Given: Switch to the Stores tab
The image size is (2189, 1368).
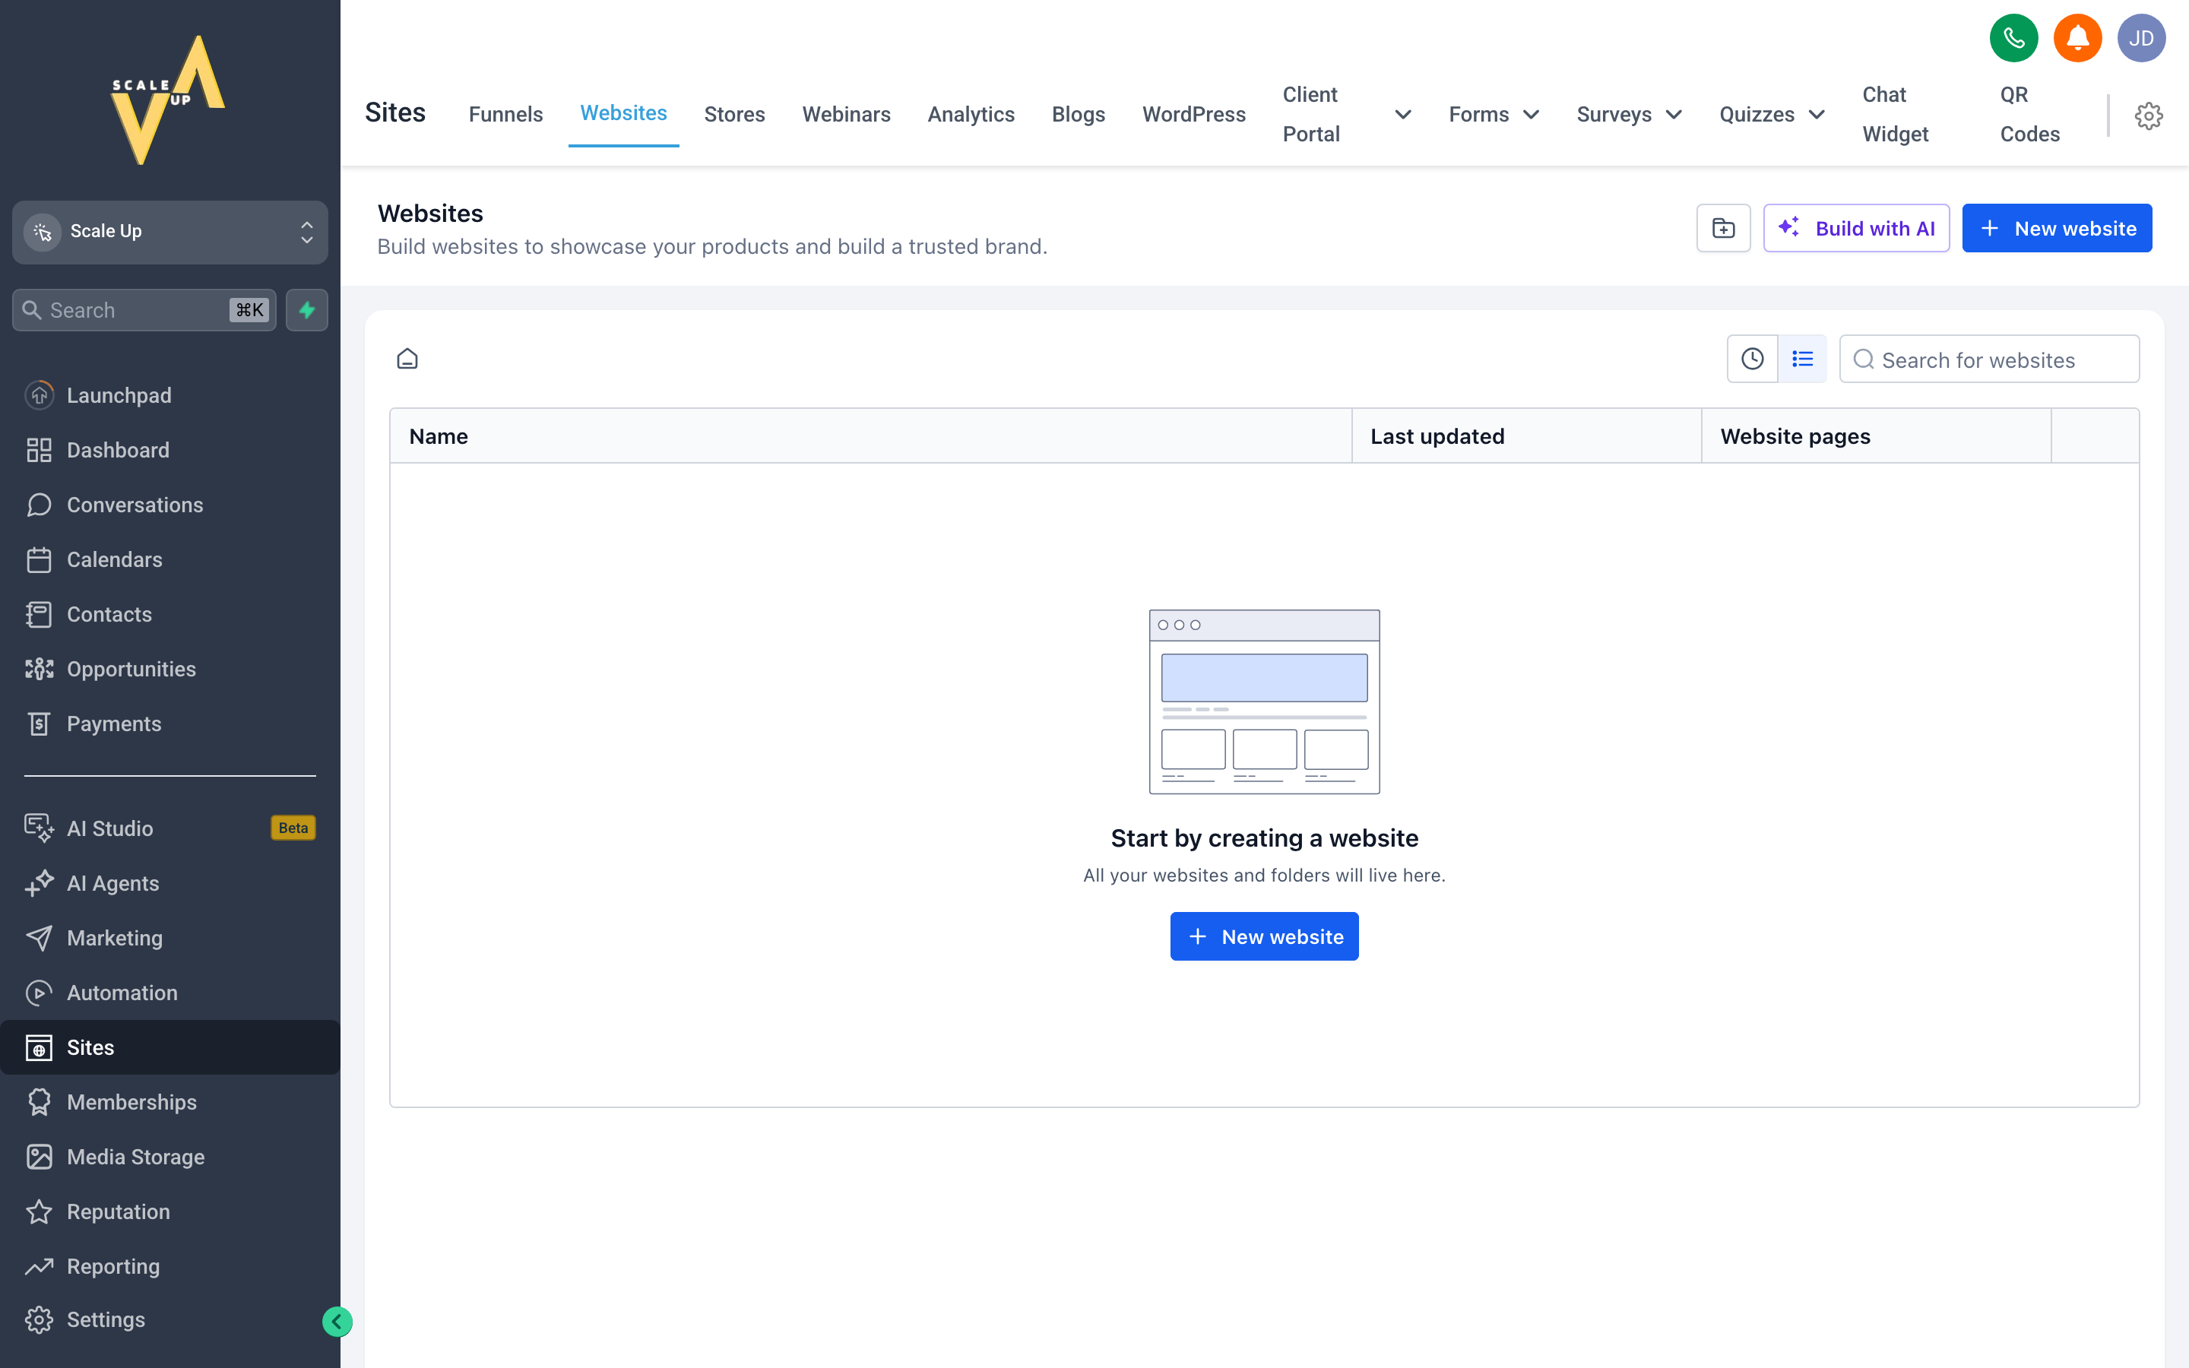Looking at the screenshot, I should [x=734, y=115].
